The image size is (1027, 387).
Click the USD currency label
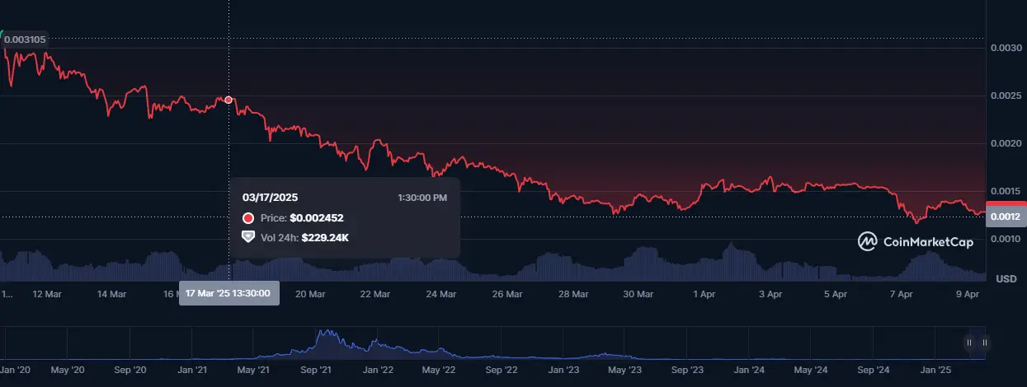(1006, 279)
